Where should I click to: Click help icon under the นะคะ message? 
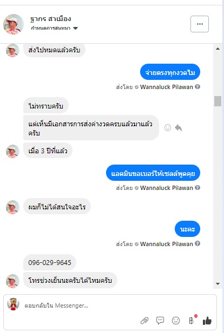click(x=197, y=243)
